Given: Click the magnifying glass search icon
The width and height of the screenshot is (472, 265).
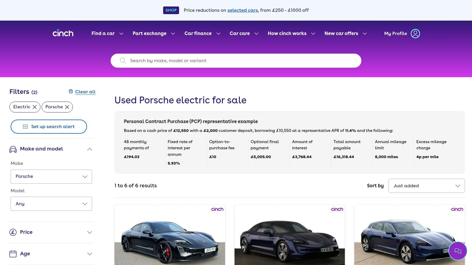Looking at the screenshot, I should [123, 61].
